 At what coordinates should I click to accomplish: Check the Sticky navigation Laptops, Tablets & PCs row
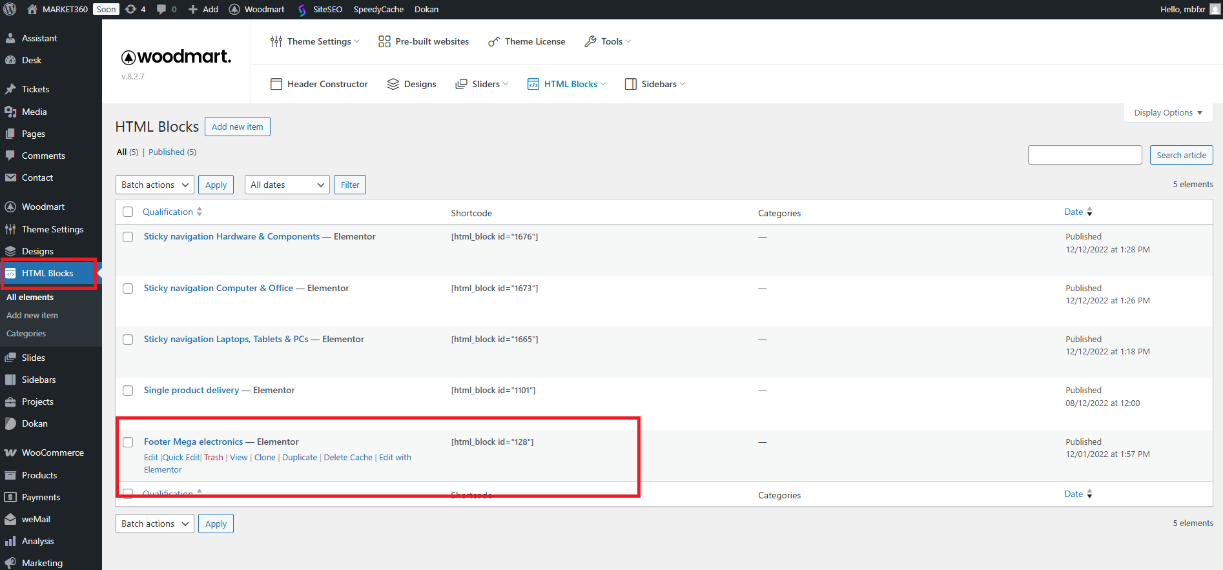coord(128,340)
